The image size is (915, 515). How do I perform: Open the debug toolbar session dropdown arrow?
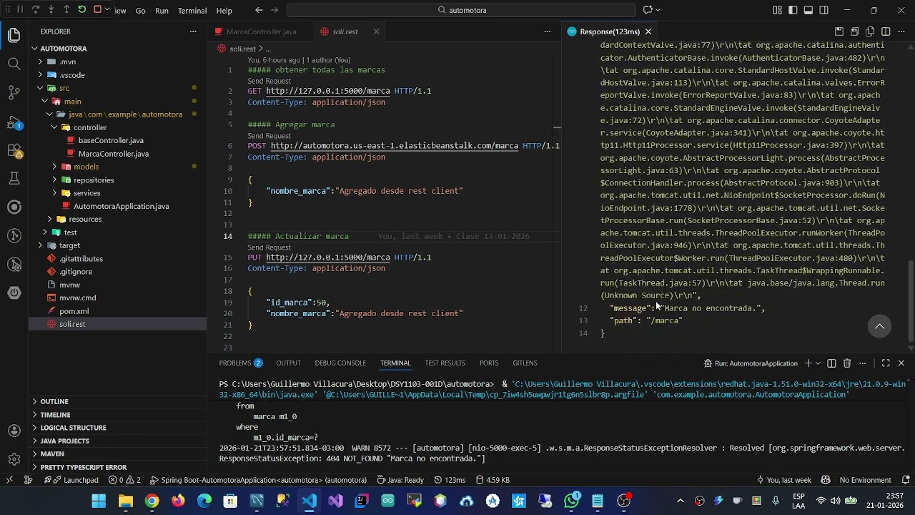click(107, 10)
